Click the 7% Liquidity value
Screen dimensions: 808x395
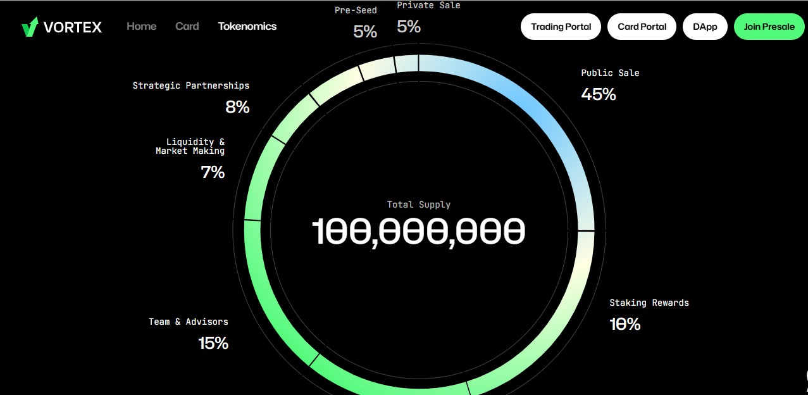click(x=213, y=172)
